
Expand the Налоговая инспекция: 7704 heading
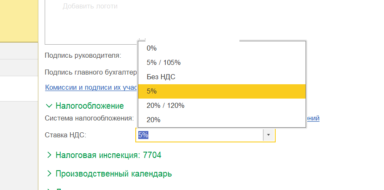[108, 155]
